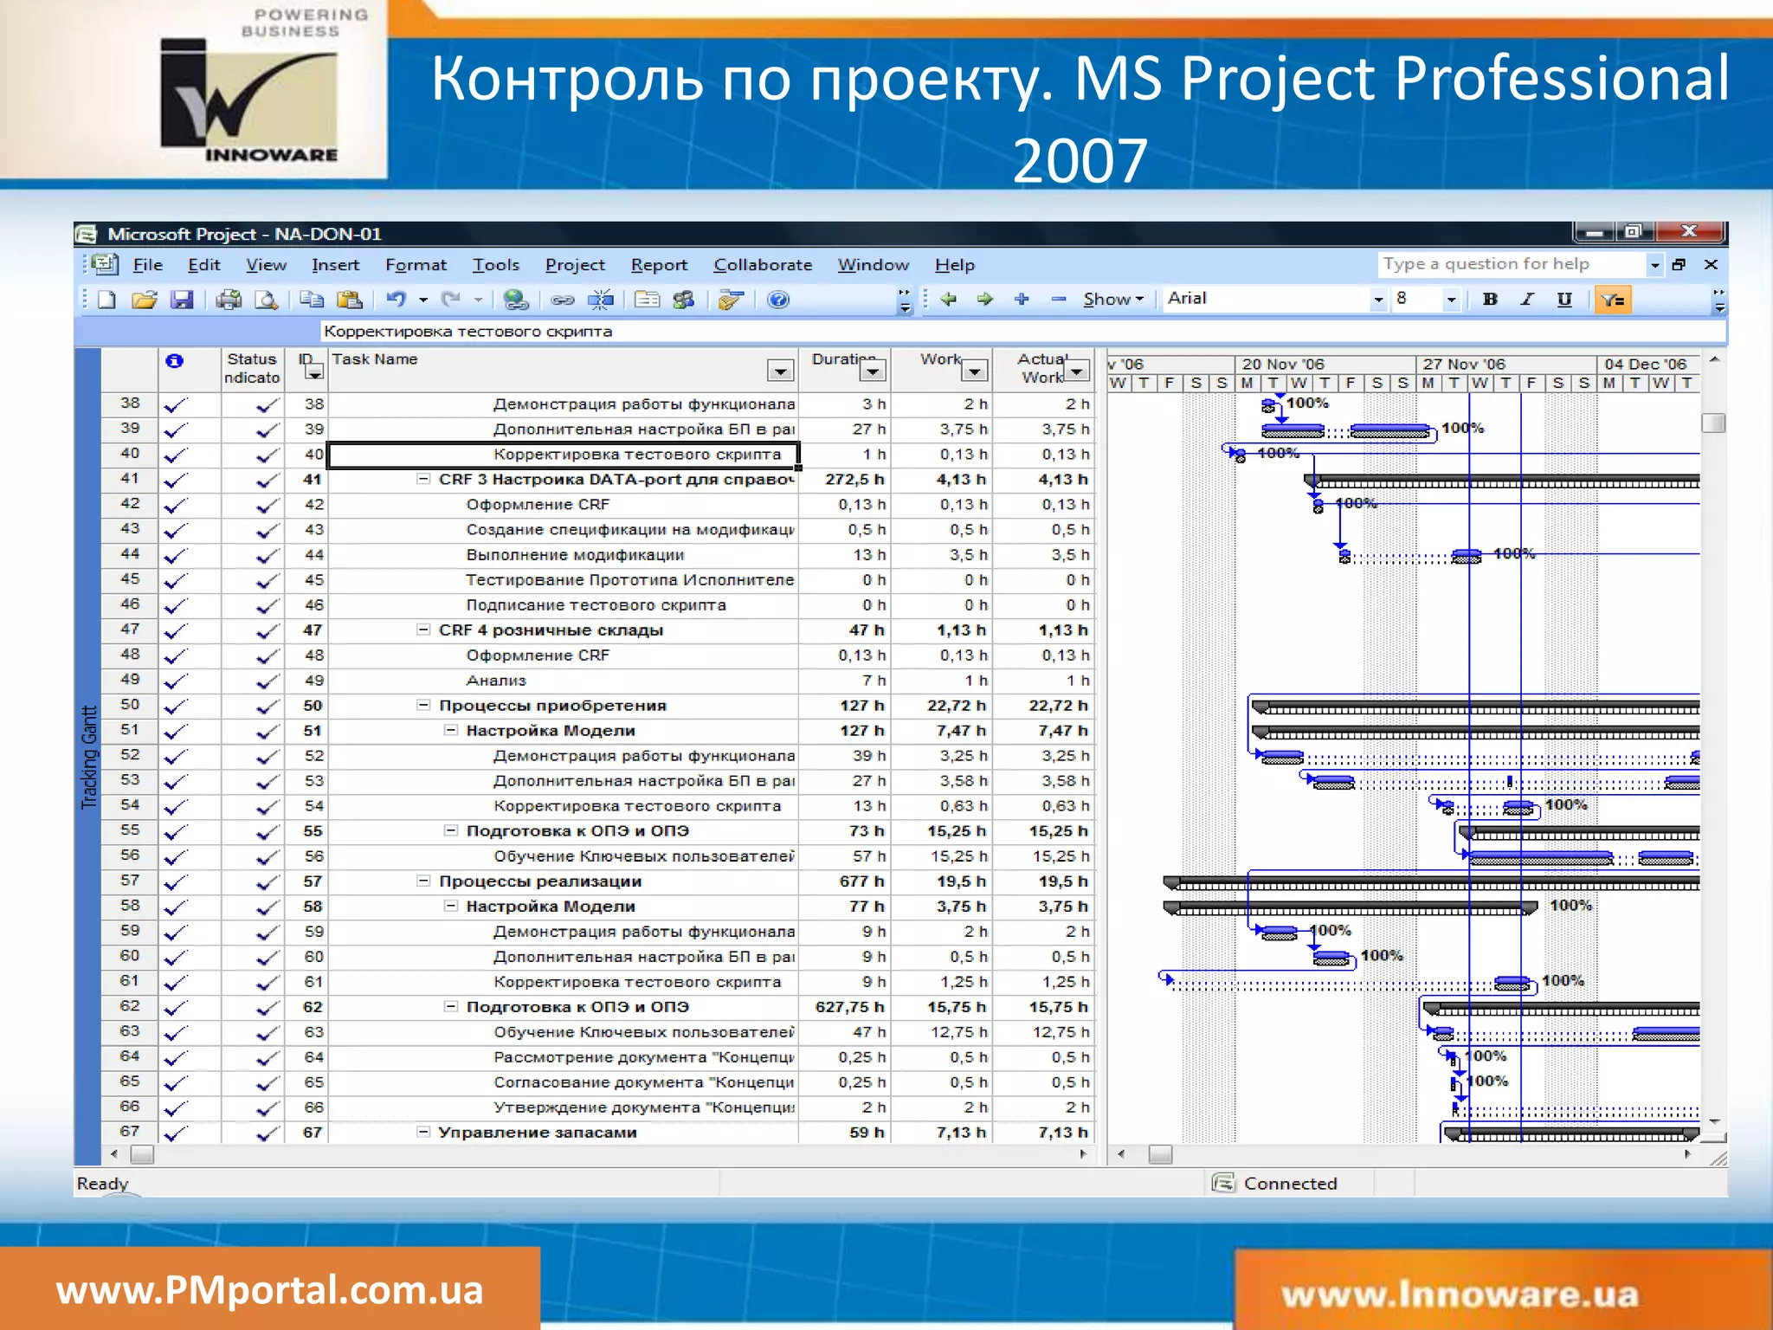This screenshot has width=1773, height=1330.
Task: Indent task with green right arrow
Action: click(x=985, y=299)
